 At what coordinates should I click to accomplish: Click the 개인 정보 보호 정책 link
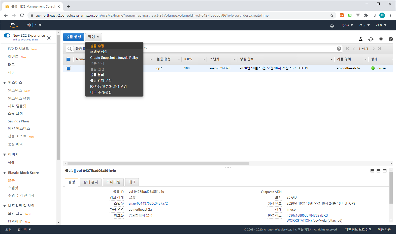(x=358, y=229)
